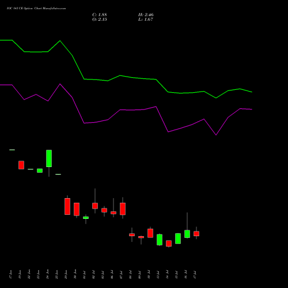Click the first red candle on 19 Jun
Viewport: 288px width, 288px height.
[x=21, y=165]
